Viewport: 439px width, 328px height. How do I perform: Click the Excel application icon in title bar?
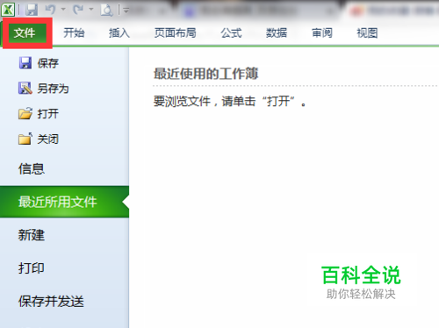click(x=8, y=10)
